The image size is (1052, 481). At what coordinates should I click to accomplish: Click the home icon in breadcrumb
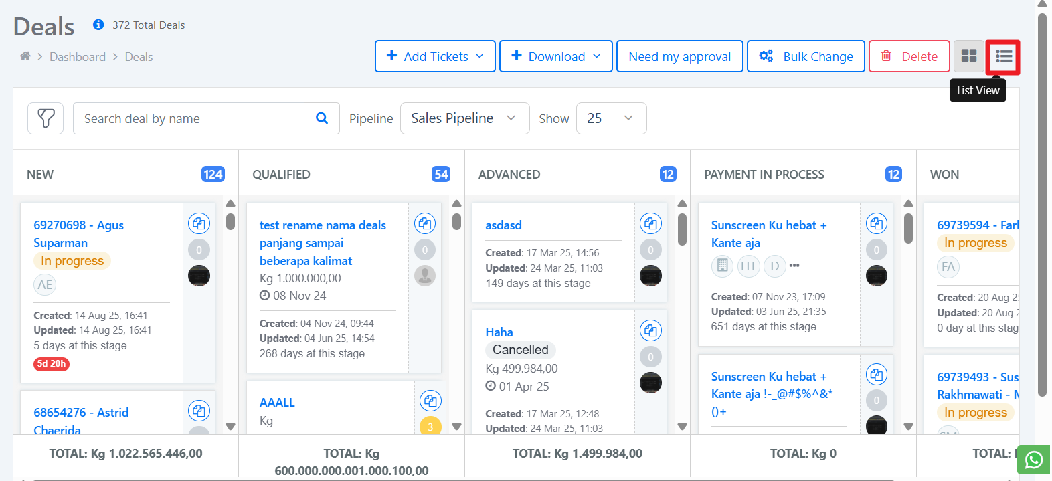coord(25,56)
